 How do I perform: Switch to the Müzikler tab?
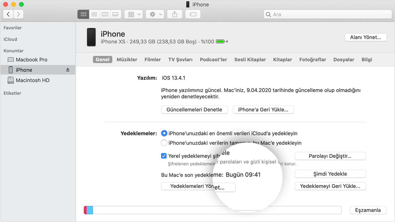(x=127, y=60)
